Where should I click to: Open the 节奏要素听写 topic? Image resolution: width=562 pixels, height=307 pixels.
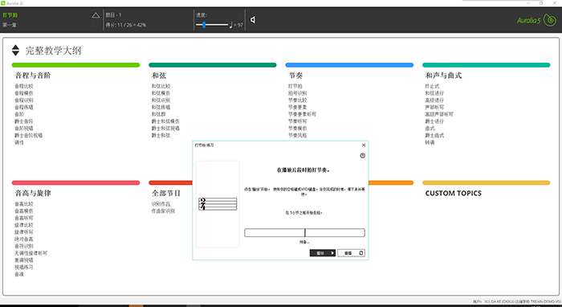pos(302,114)
